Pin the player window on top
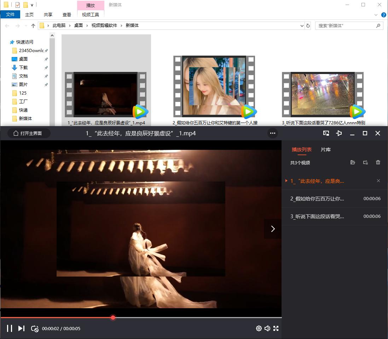The image size is (388, 339). [339, 133]
